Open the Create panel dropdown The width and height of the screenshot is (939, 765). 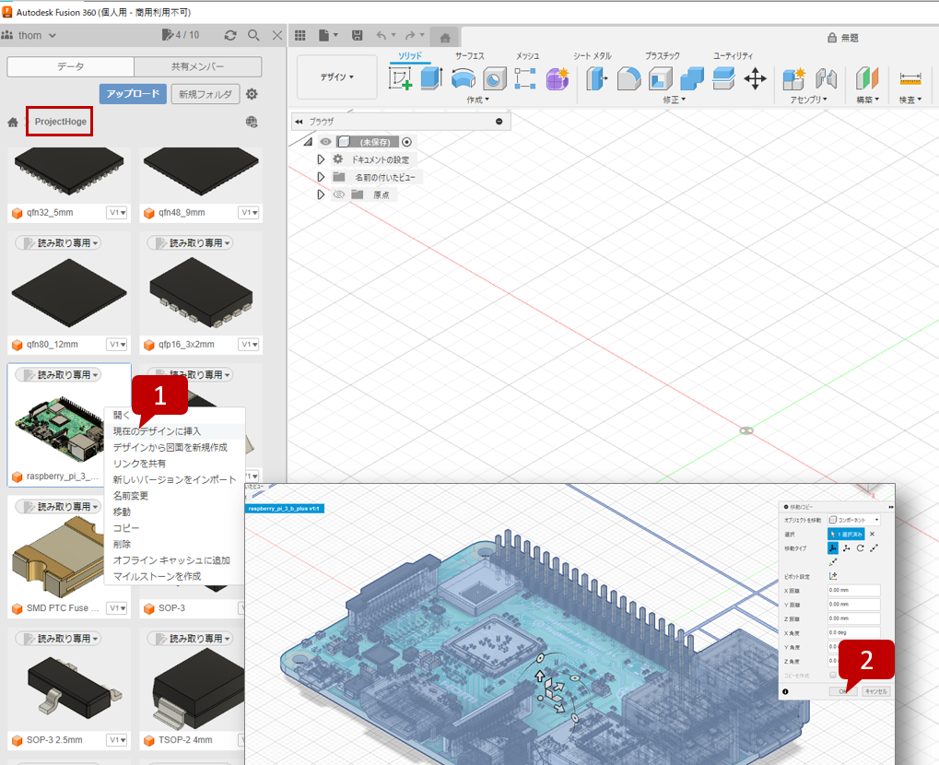pos(478,100)
